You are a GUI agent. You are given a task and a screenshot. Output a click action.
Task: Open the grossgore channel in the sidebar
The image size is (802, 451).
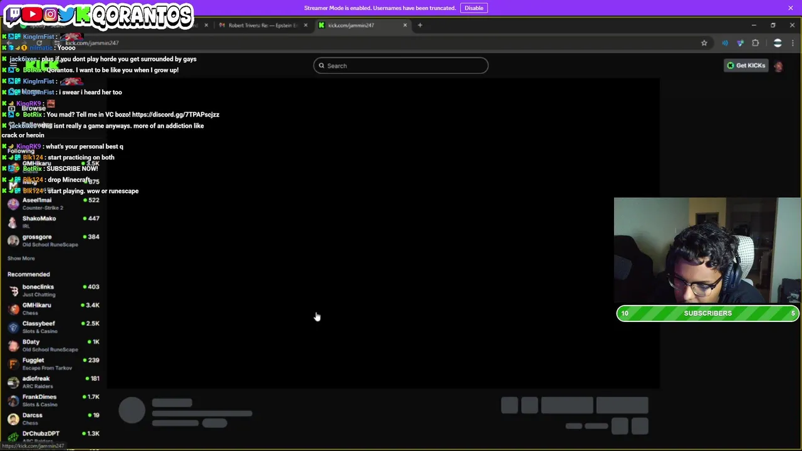pyautogui.click(x=53, y=240)
